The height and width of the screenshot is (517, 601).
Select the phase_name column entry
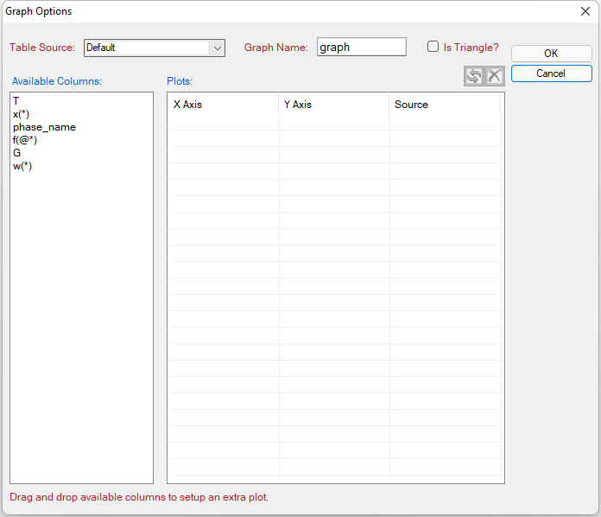(44, 127)
